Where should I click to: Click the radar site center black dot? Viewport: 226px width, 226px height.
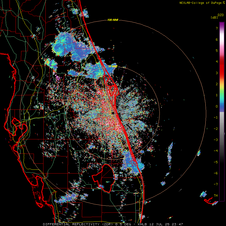click(113, 113)
